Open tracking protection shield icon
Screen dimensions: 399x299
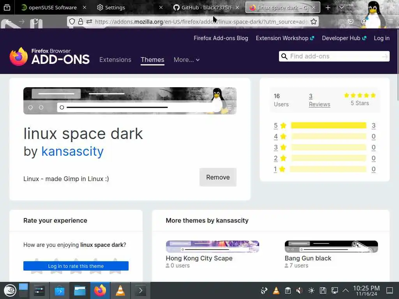[x=72, y=22]
